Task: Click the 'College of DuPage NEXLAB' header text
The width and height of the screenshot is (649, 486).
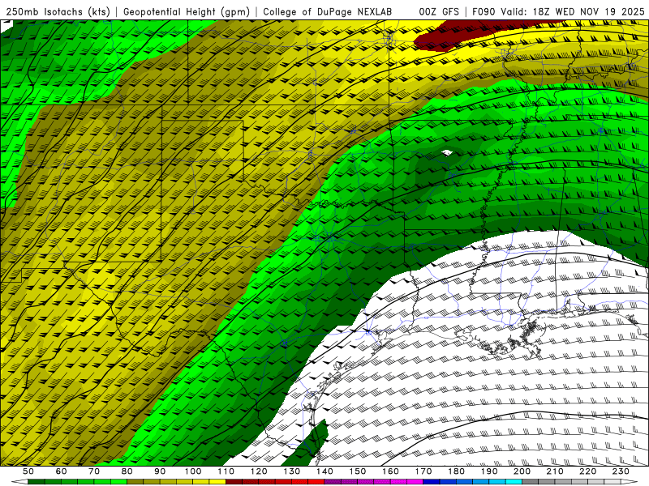Action: (x=327, y=11)
